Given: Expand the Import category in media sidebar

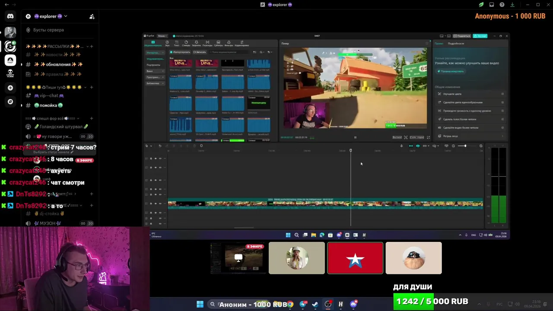Looking at the screenshot, I should pos(155,53).
